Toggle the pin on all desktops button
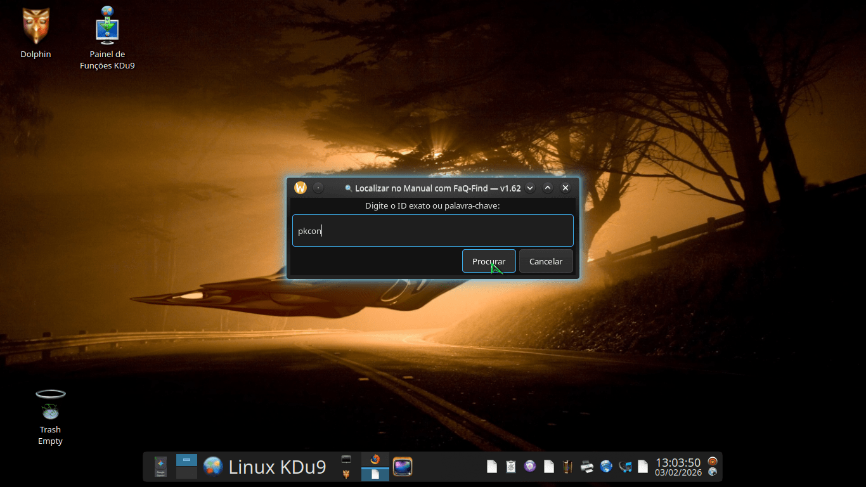 [318, 188]
